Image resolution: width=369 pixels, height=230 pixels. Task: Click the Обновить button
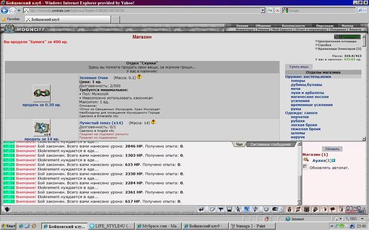click(332, 149)
